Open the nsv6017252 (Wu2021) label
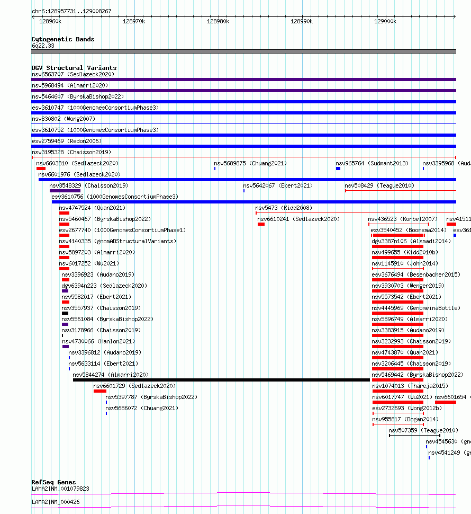This screenshot has width=471, height=514. (89, 264)
